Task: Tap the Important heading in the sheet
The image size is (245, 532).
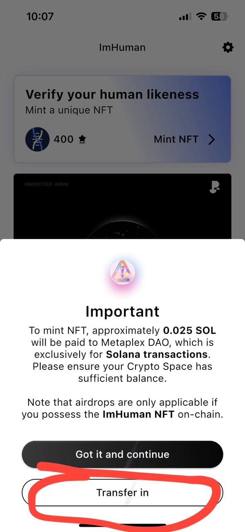Action: [x=122, y=311]
